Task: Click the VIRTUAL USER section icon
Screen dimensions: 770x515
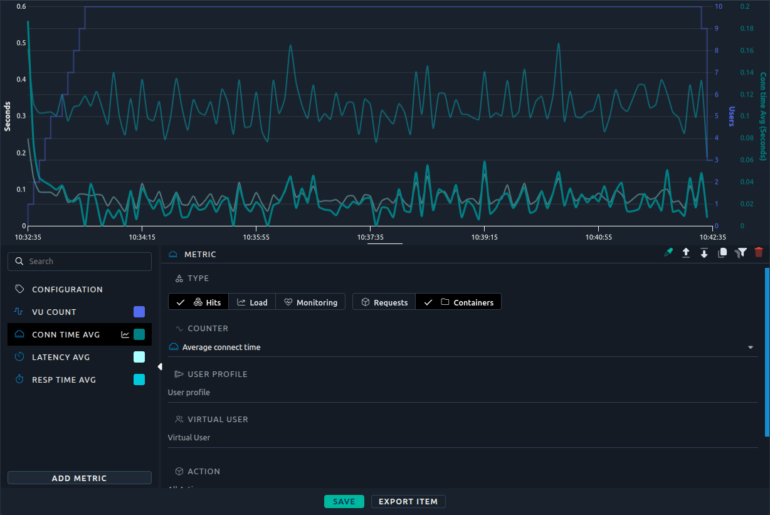Action: point(179,419)
